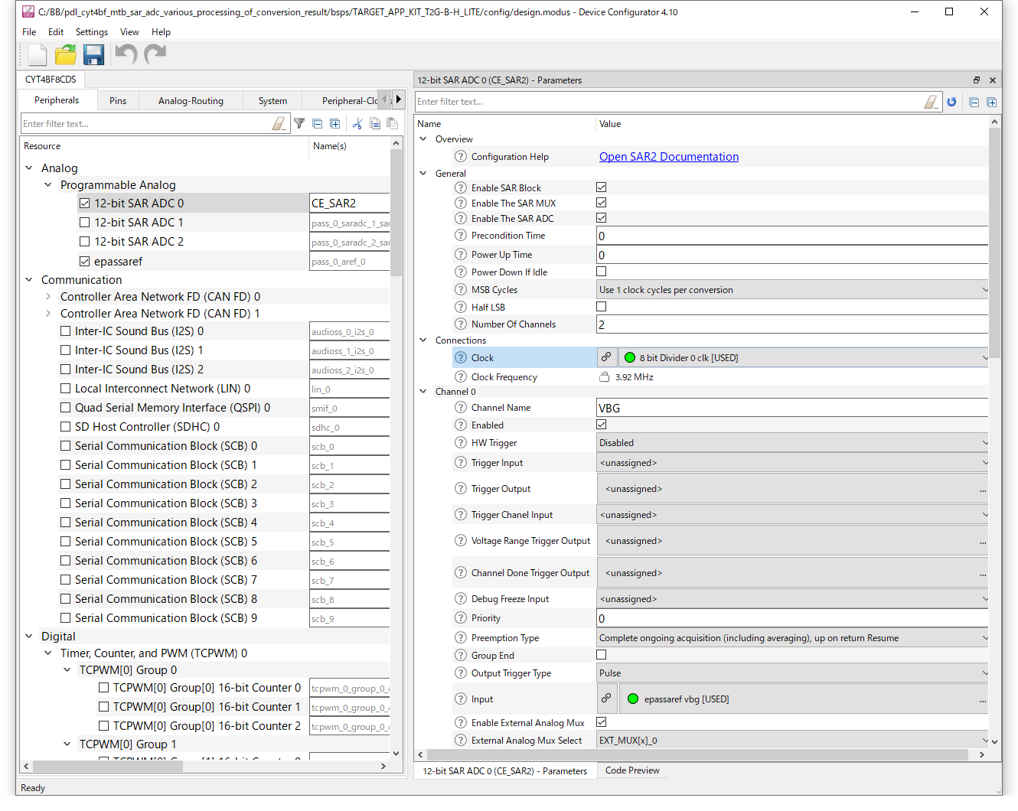
Task: Open SAR2 Documentation link
Action: pyautogui.click(x=669, y=157)
